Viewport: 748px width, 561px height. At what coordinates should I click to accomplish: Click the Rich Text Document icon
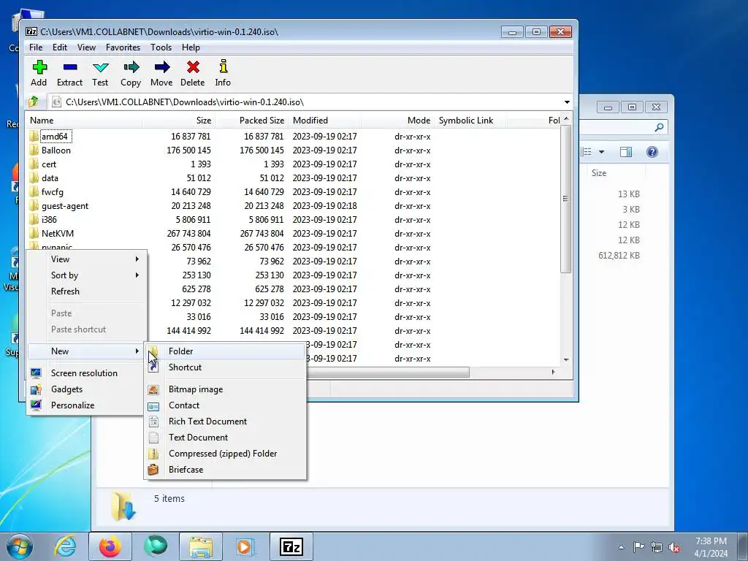(x=153, y=421)
